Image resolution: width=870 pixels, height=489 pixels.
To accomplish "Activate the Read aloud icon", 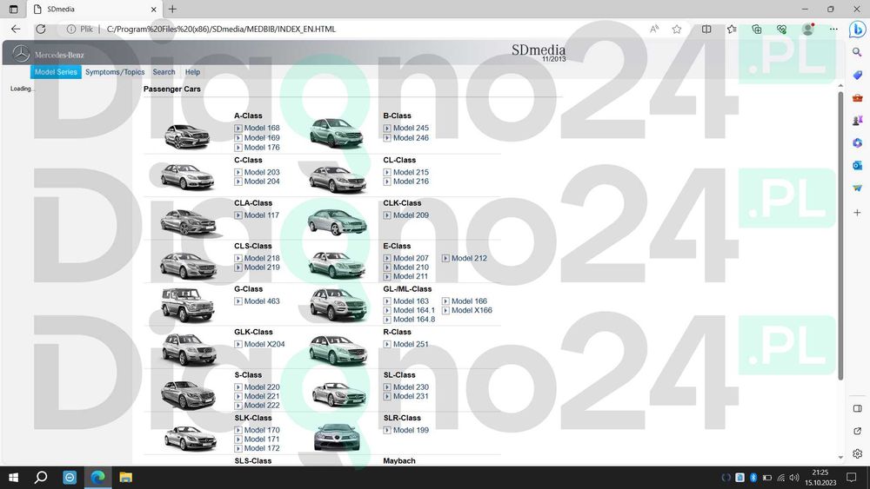I will [654, 30].
